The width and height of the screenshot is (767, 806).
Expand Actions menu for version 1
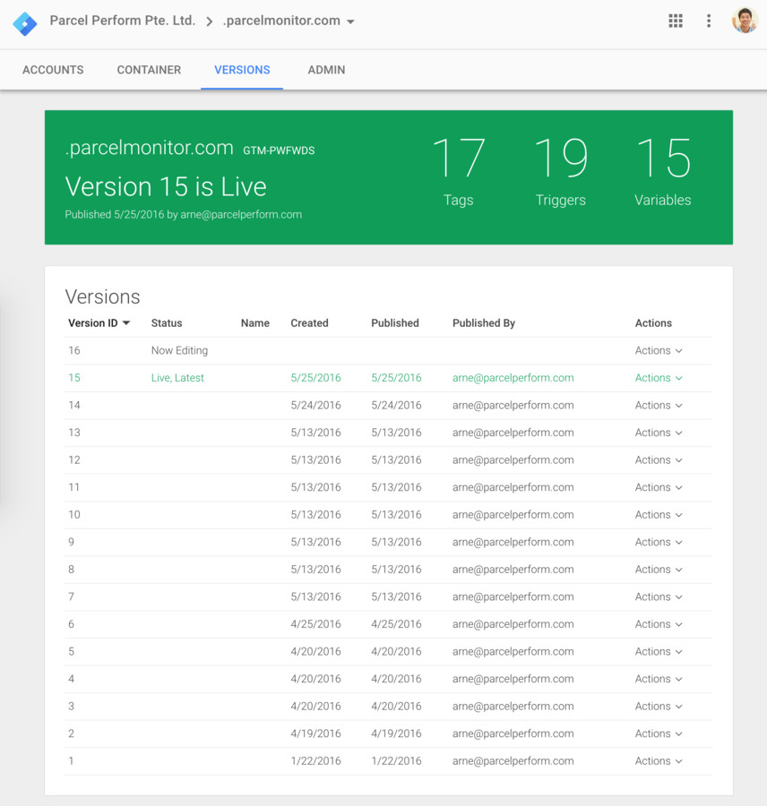click(x=659, y=760)
